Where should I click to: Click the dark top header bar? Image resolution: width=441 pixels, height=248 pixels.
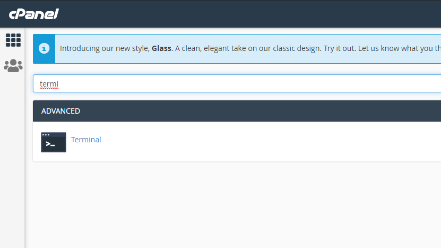tap(239, 14)
